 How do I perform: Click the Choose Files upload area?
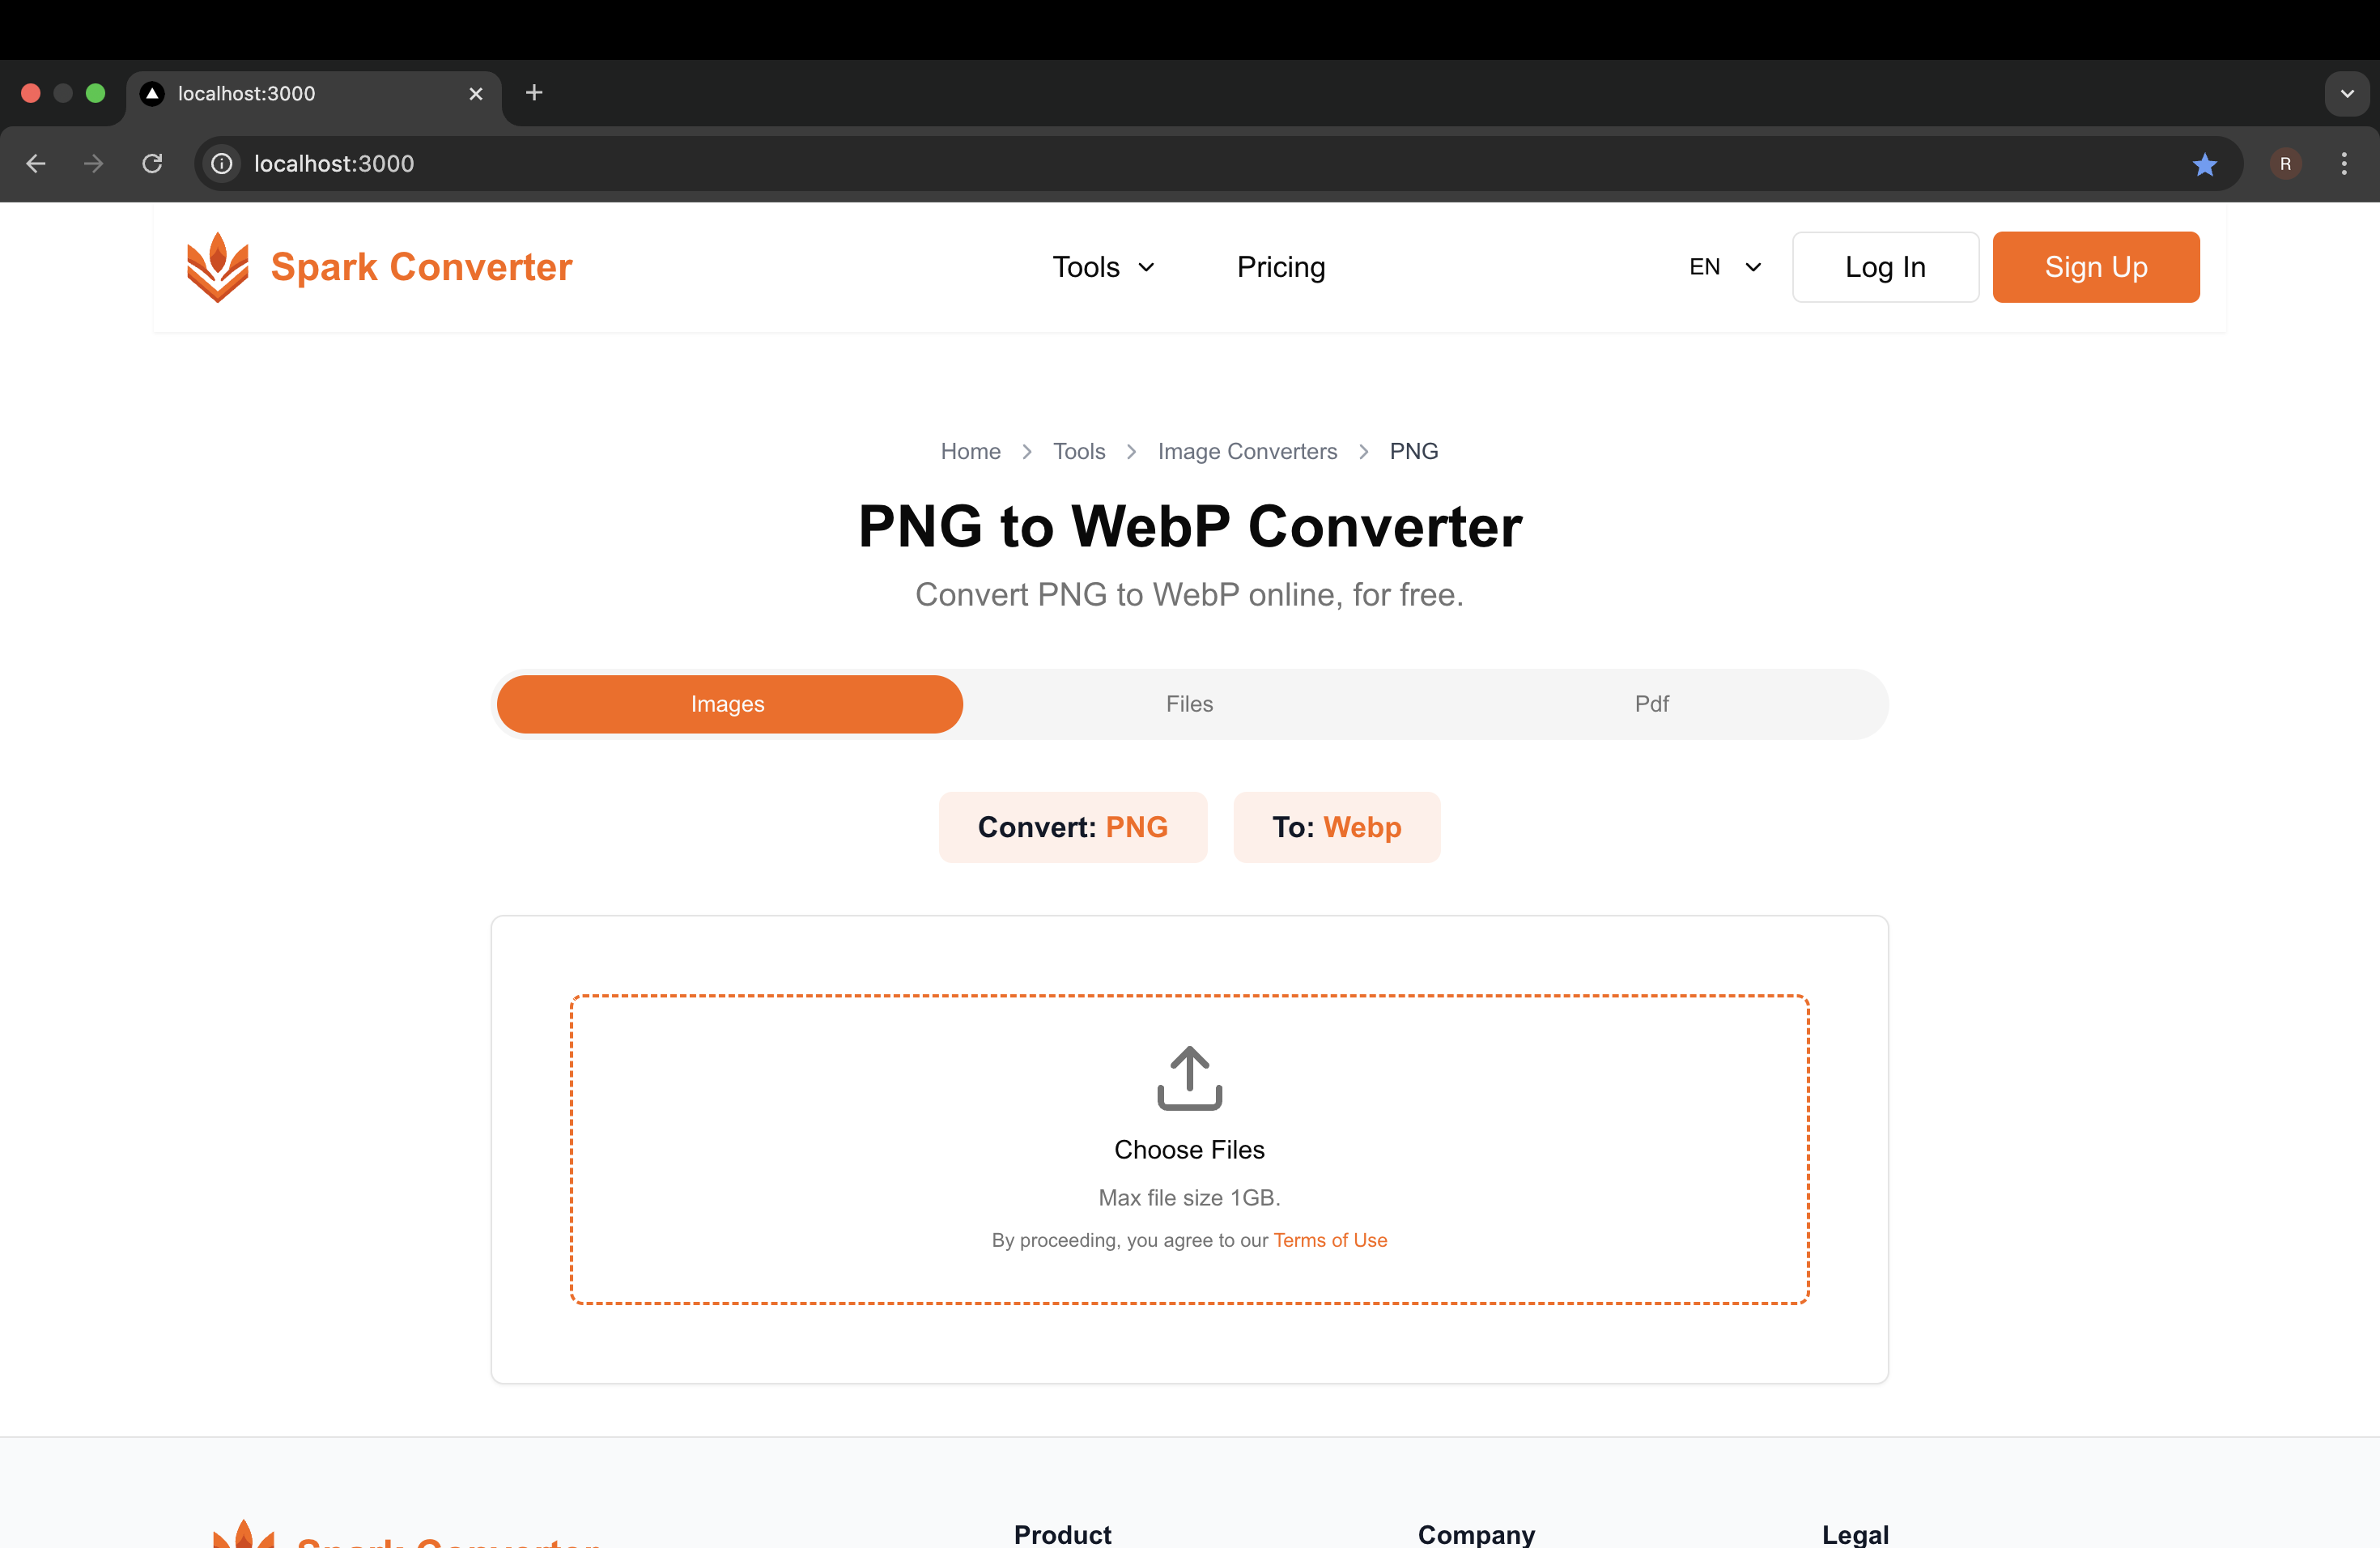click(1190, 1147)
